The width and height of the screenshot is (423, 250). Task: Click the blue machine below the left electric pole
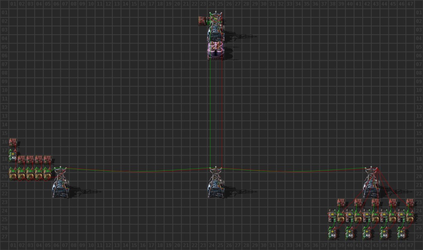click(60, 190)
